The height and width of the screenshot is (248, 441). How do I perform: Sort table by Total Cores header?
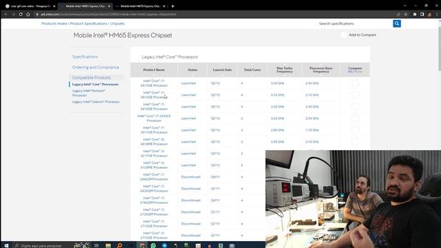point(252,70)
